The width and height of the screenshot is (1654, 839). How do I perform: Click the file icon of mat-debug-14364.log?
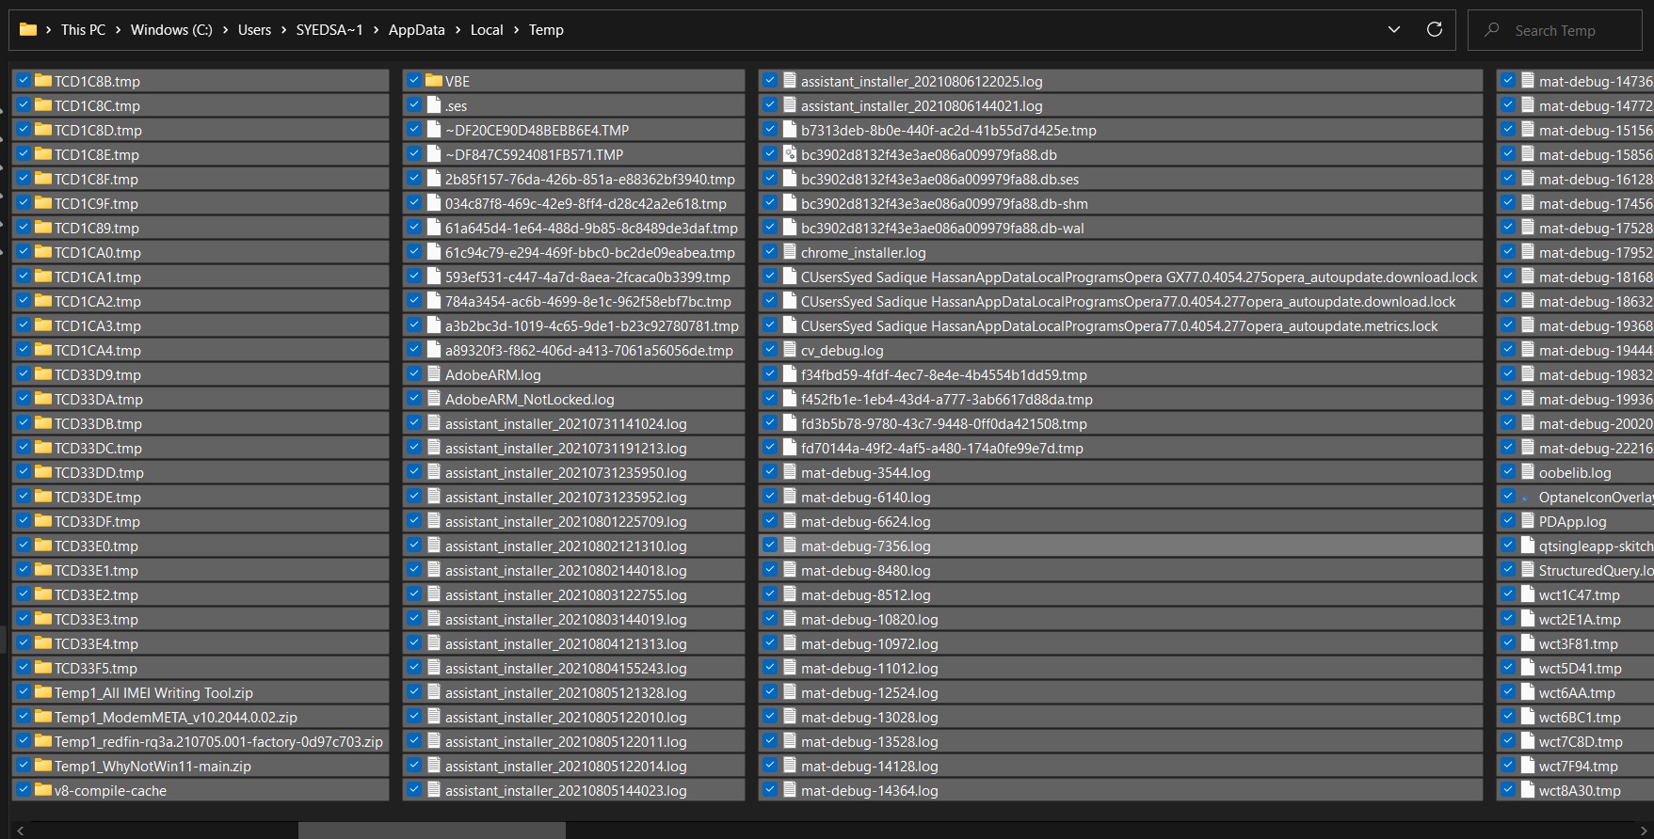click(x=790, y=790)
